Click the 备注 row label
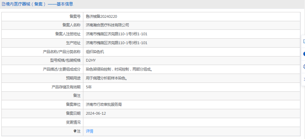305x139 pixels. coord(77,96)
